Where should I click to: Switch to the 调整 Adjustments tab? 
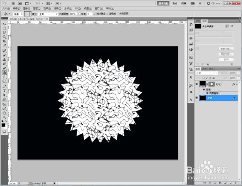coord(198,21)
